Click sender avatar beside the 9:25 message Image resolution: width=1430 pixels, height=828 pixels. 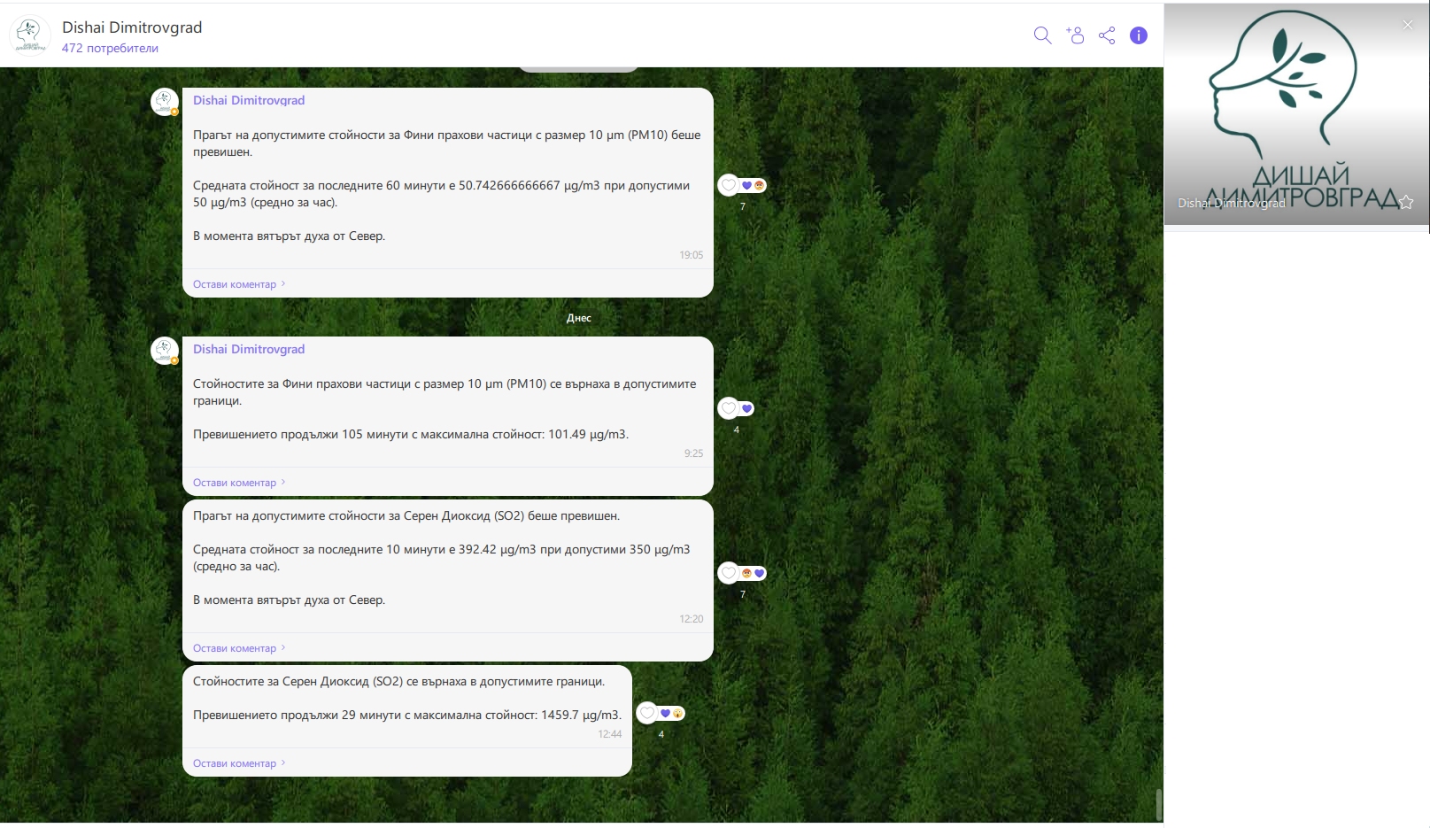point(164,351)
